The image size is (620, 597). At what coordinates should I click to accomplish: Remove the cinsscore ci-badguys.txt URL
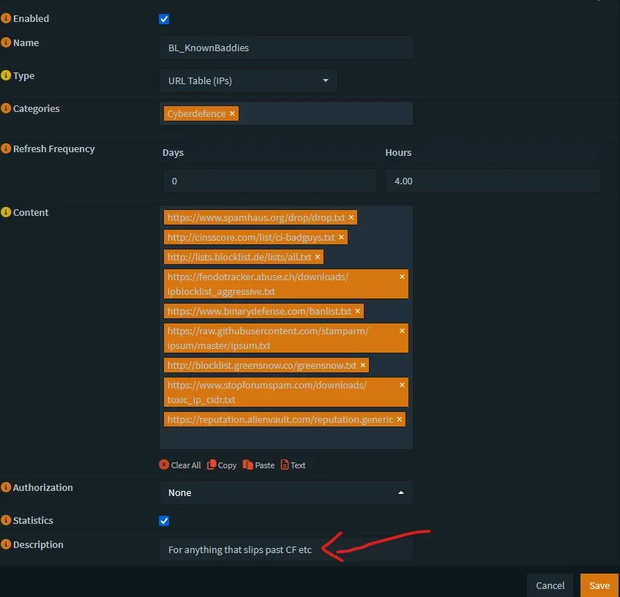[341, 237]
